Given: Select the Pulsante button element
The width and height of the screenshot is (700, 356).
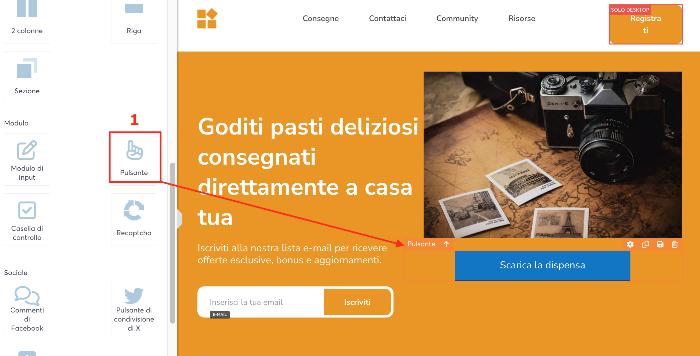Looking at the screenshot, I should pyautogui.click(x=134, y=158).
